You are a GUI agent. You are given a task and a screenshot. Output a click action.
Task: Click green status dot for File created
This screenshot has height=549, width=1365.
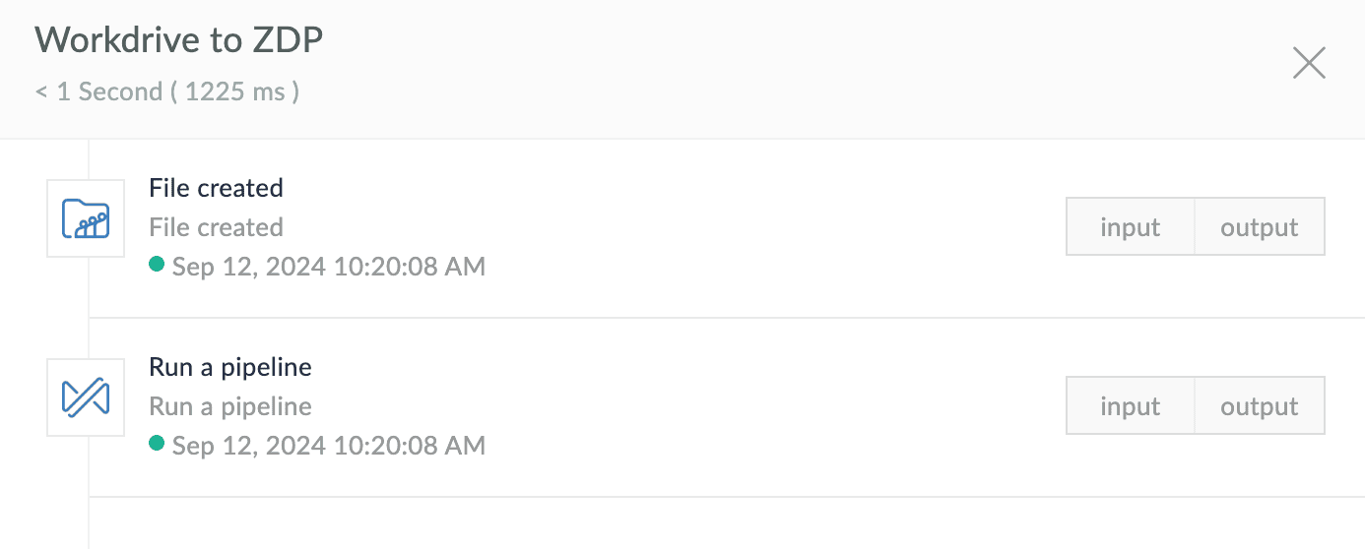click(x=156, y=265)
